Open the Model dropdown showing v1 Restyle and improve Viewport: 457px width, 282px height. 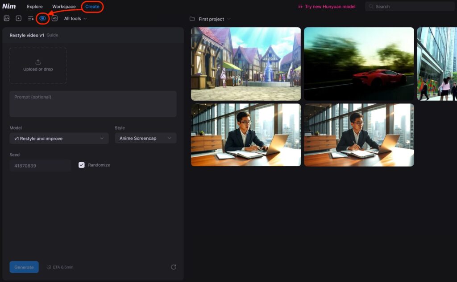click(59, 139)
